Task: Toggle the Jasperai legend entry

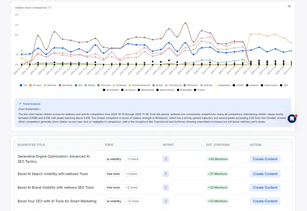Action: click(x=252, y=85)
